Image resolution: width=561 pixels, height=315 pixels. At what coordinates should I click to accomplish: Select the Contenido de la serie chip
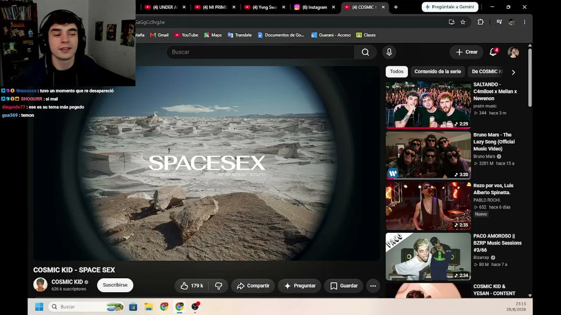coord(437,72)
